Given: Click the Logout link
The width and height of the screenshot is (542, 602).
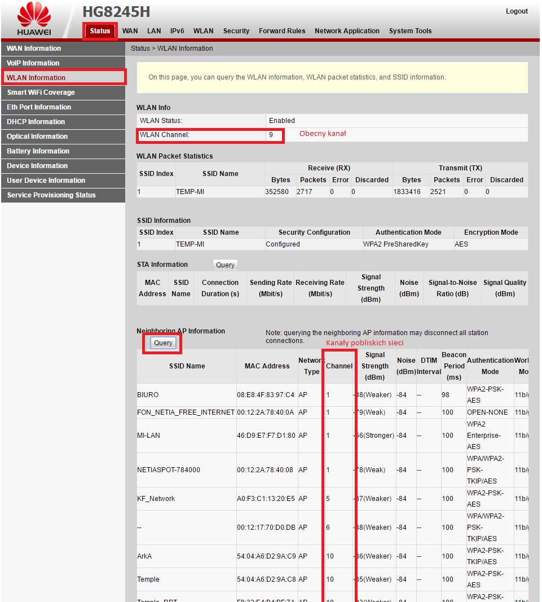Looking at the screenshot, I should click(x=517, y=11).
